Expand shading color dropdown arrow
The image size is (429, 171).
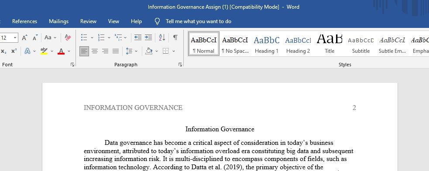(x=157, y=51)
